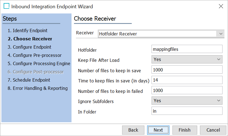Click the Number of files to keep in failed field
Image resolution: width=228 pixels, height=136 pixels.
187,90
